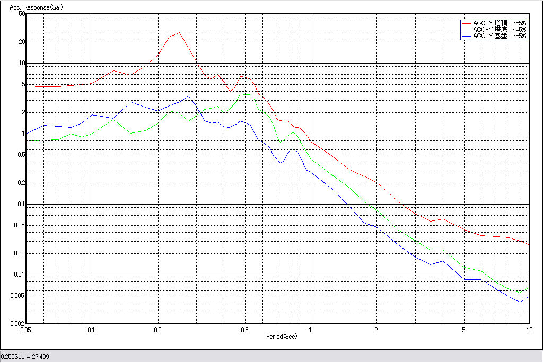Click the y-axis tick label 0.002
Image resolution: width=543 pixels, height=363 pixels.
click(x=17, y=324)
